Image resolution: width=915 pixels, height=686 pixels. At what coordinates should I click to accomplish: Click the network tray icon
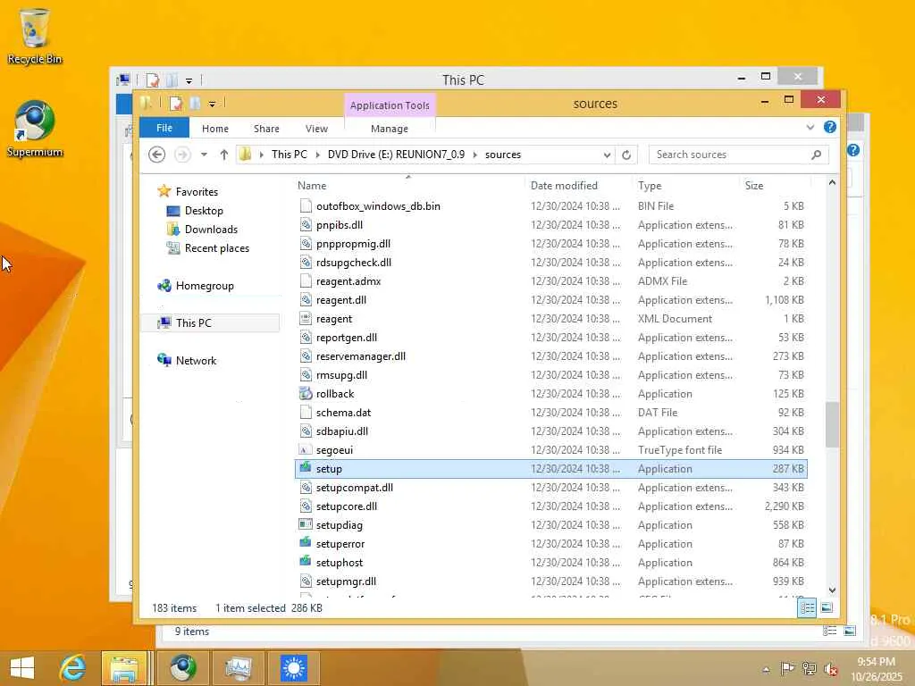click(810, 668)
